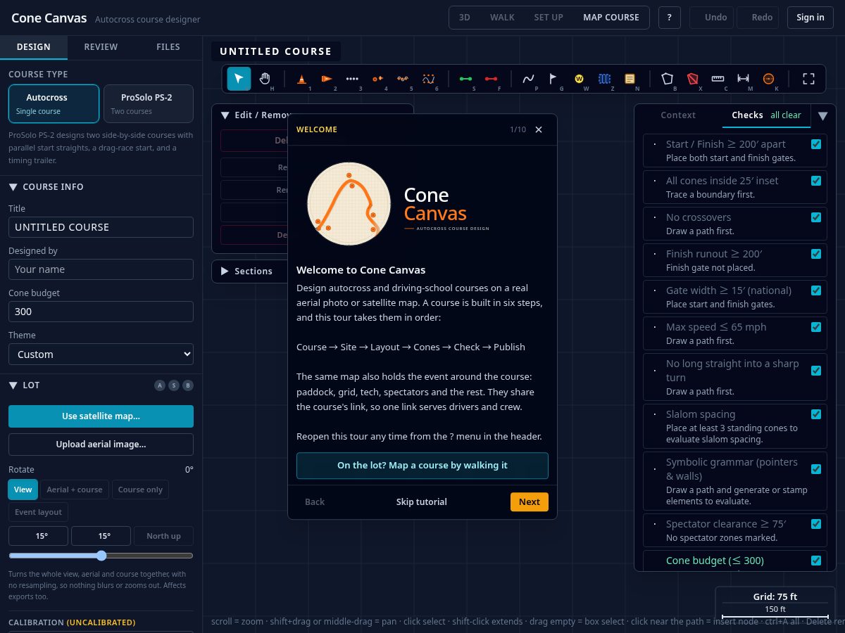
Task: Switch to Set Up mode
Action: [x=549, y=18]
